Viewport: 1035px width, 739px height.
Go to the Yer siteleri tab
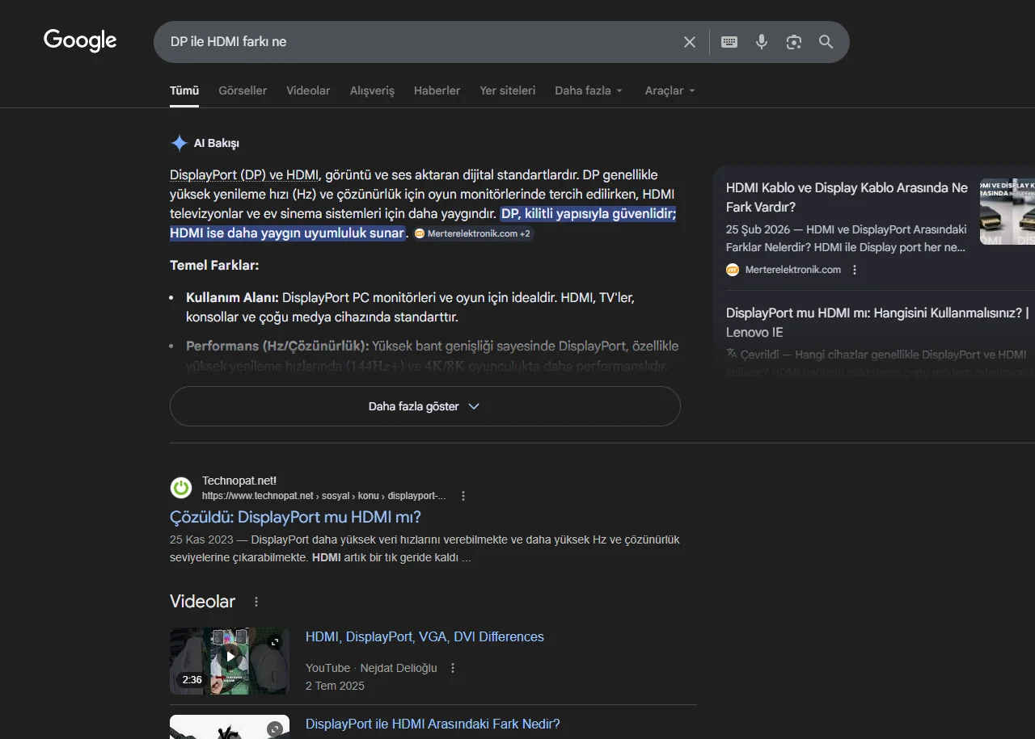pyautogui.click(x=508, y=90)
